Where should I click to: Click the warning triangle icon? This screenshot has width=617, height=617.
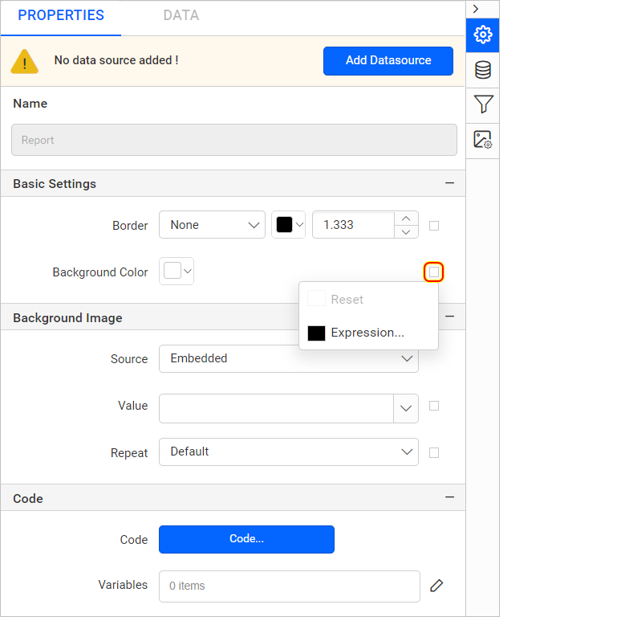(24, 62)
